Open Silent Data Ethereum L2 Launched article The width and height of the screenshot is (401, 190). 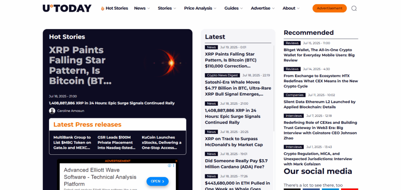tap(320, 104)
